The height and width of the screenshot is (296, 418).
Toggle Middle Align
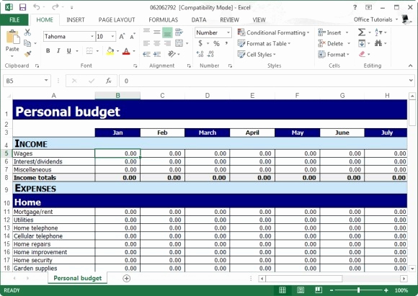click(x=157, y=32)
